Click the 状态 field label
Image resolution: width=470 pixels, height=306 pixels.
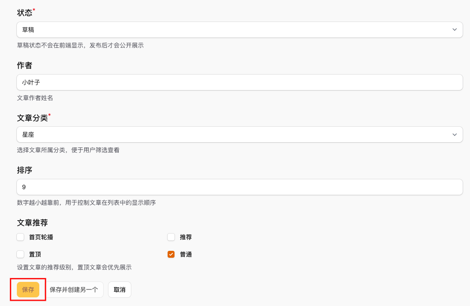25,13
